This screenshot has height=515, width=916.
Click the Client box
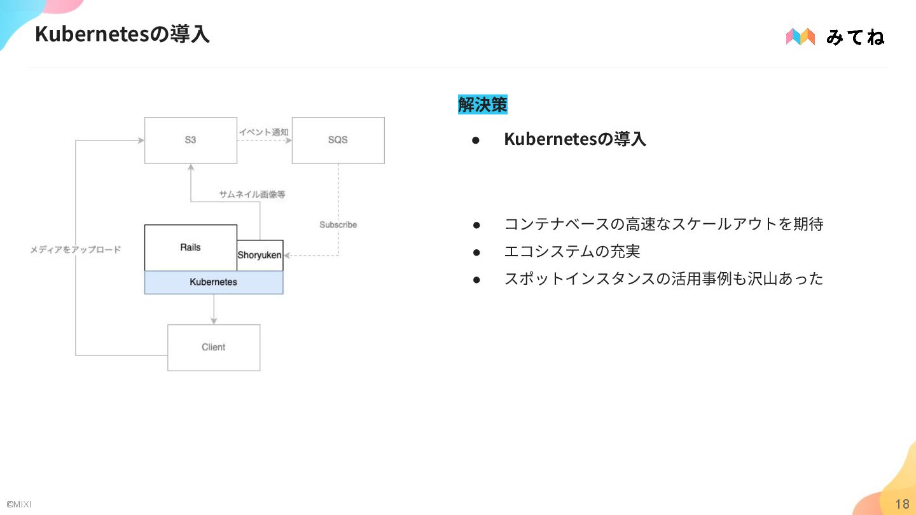214,347
